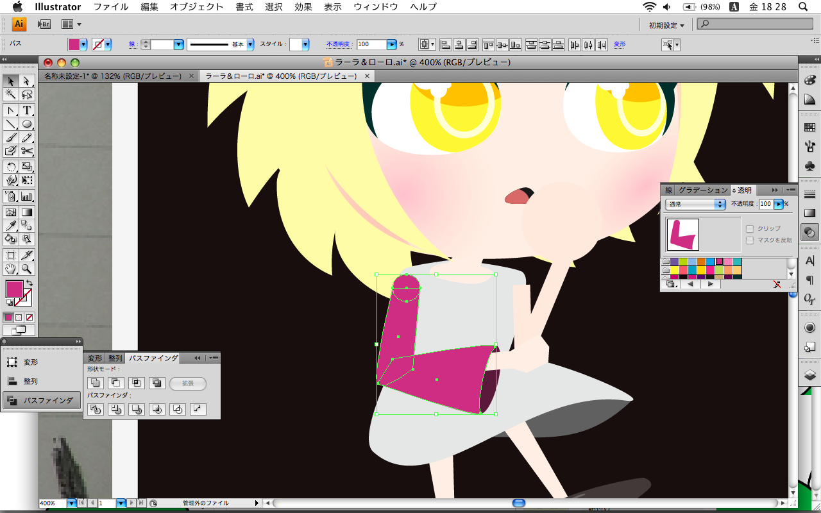Select the Symbol Sprayer tool
Image resolution: width=821 pixels, height=513 pixels.
click(x=11, y=197)
